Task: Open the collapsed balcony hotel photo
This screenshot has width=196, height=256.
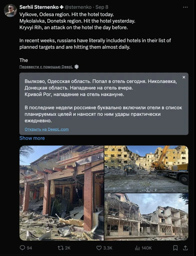Action: coord(146,217)
